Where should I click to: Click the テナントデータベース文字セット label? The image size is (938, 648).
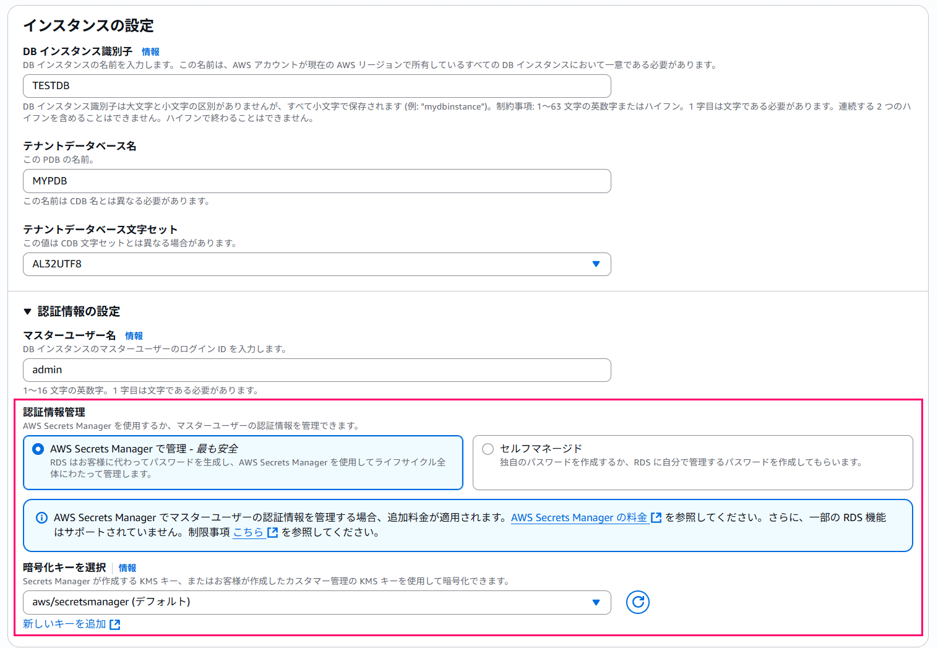pyautogui.click(x=100, y=230)
